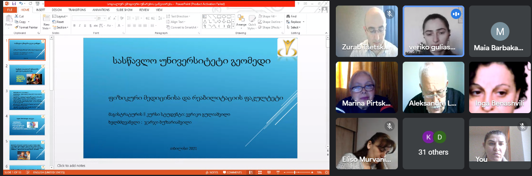
Task: Select slide 2 thumbnail
Action: [27, 75]
